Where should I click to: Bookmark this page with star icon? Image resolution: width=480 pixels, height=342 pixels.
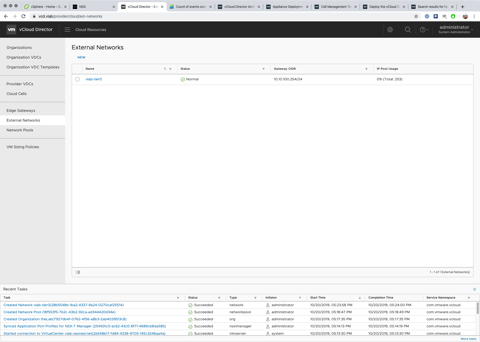(x=416, y=16)
